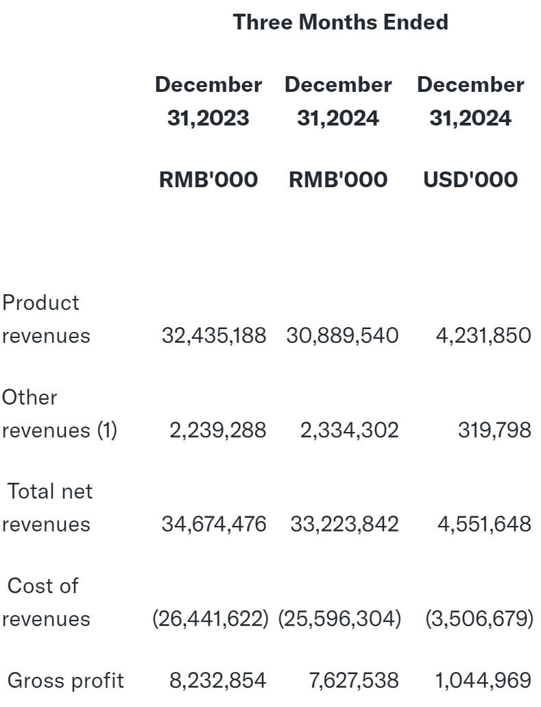
Task: Select the December 31,2023 column header
Action: pyautogui.click(x=208, y=101)
